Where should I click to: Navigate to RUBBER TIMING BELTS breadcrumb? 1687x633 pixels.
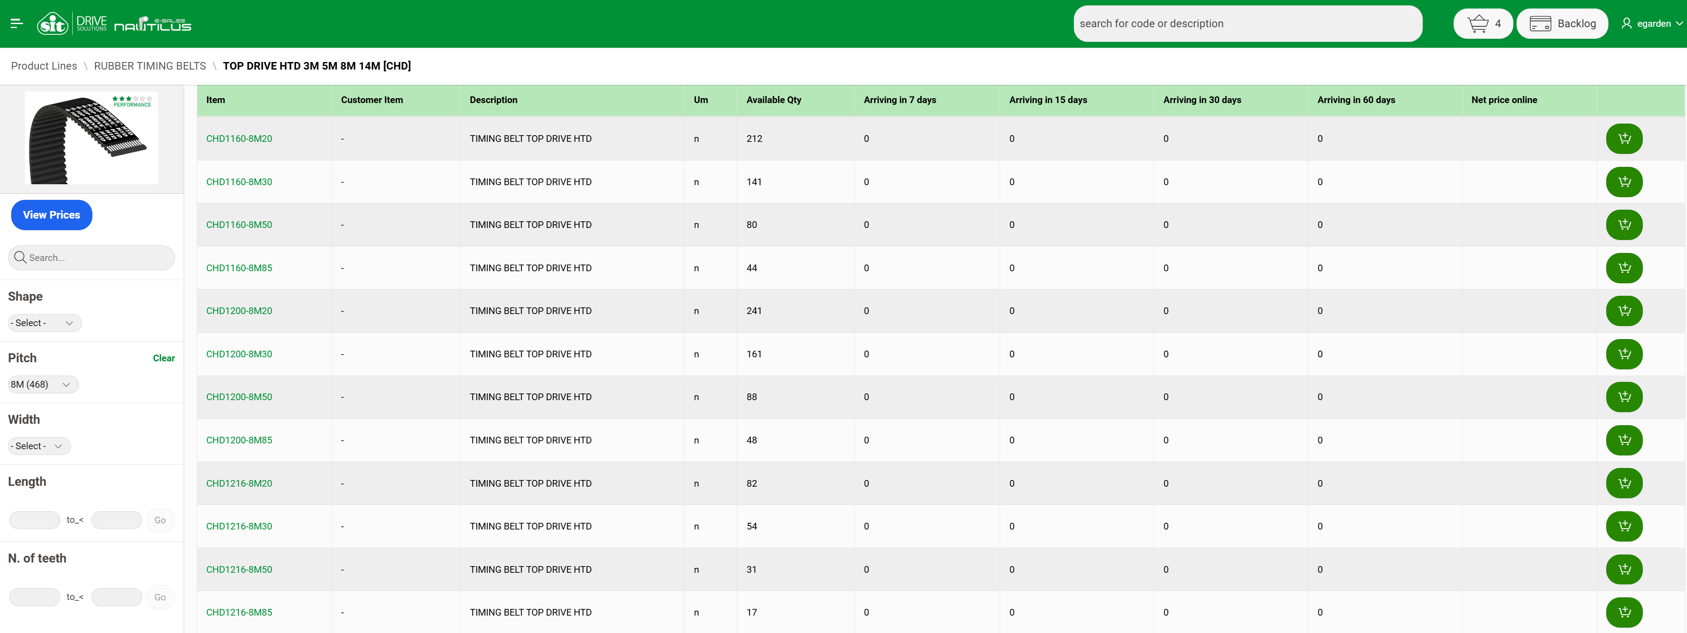[150, 66]
